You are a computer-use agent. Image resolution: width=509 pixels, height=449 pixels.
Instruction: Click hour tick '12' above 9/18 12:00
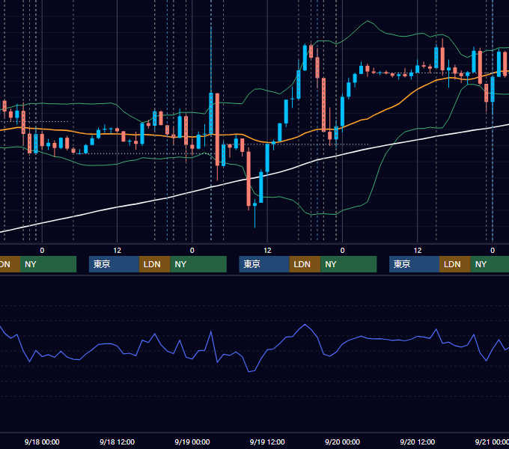(118, 251)
